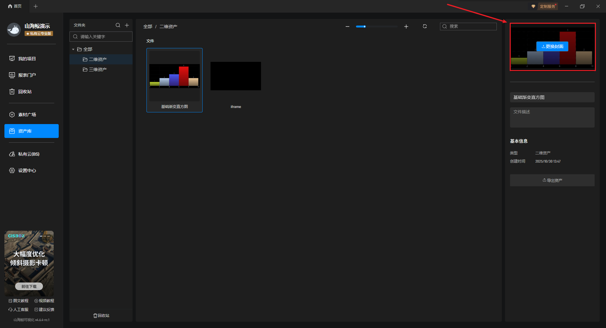This screenshot has height=328, width=606.
Task: Click the thumbnail size slider
Action: [x=376, y=27]
